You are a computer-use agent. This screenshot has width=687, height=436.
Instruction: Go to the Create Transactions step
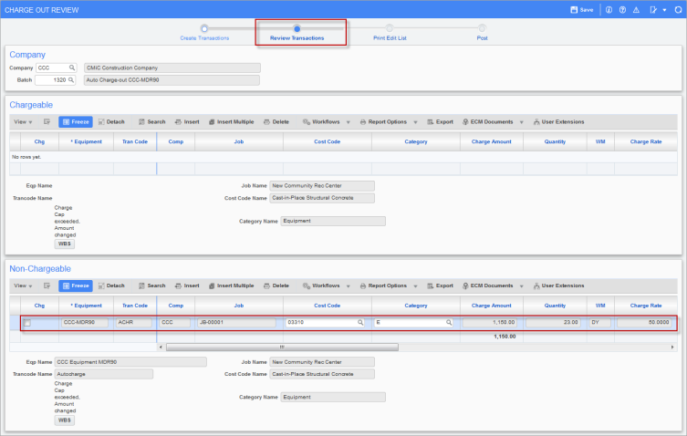pos(204,32)
